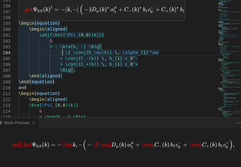The image size is (241, 167).
Task: Click the \begin{equation} text on line 199
Action: click(39, 23)
